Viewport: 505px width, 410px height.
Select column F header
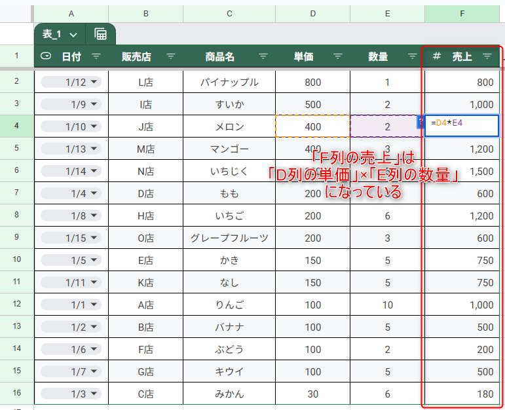[462, 13]
